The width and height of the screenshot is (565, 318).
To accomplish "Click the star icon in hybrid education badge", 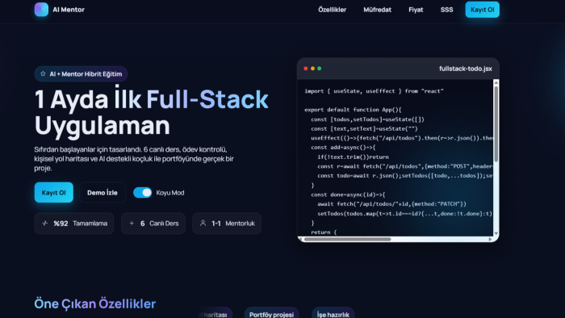I will [43, 73].
